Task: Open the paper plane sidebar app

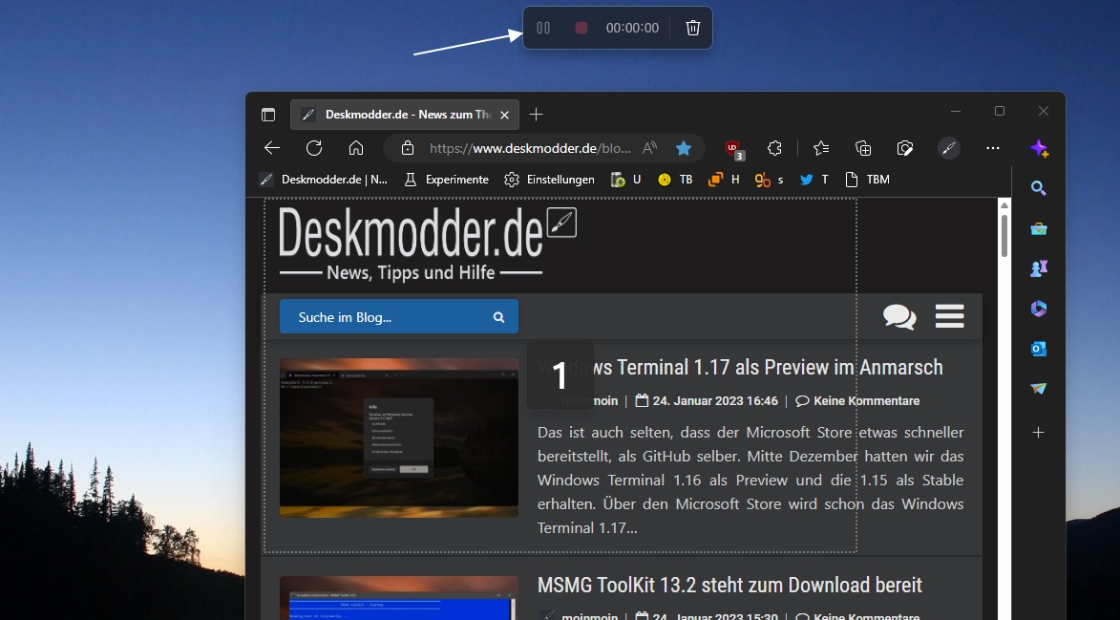Action: tap(1039, 389)
